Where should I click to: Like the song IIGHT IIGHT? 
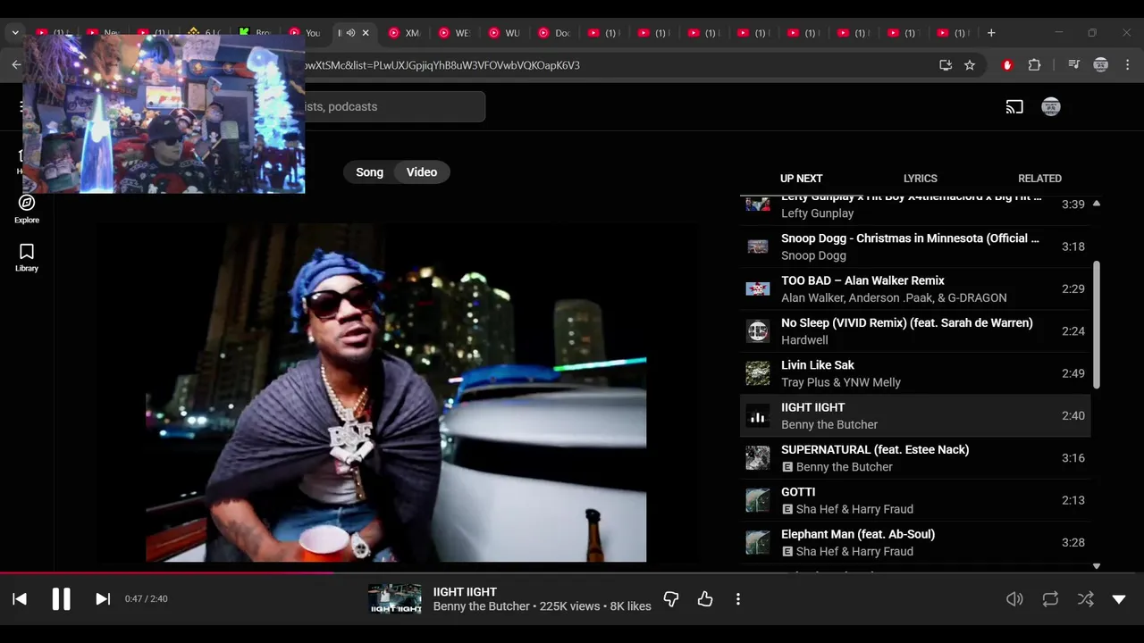[705, 599]
